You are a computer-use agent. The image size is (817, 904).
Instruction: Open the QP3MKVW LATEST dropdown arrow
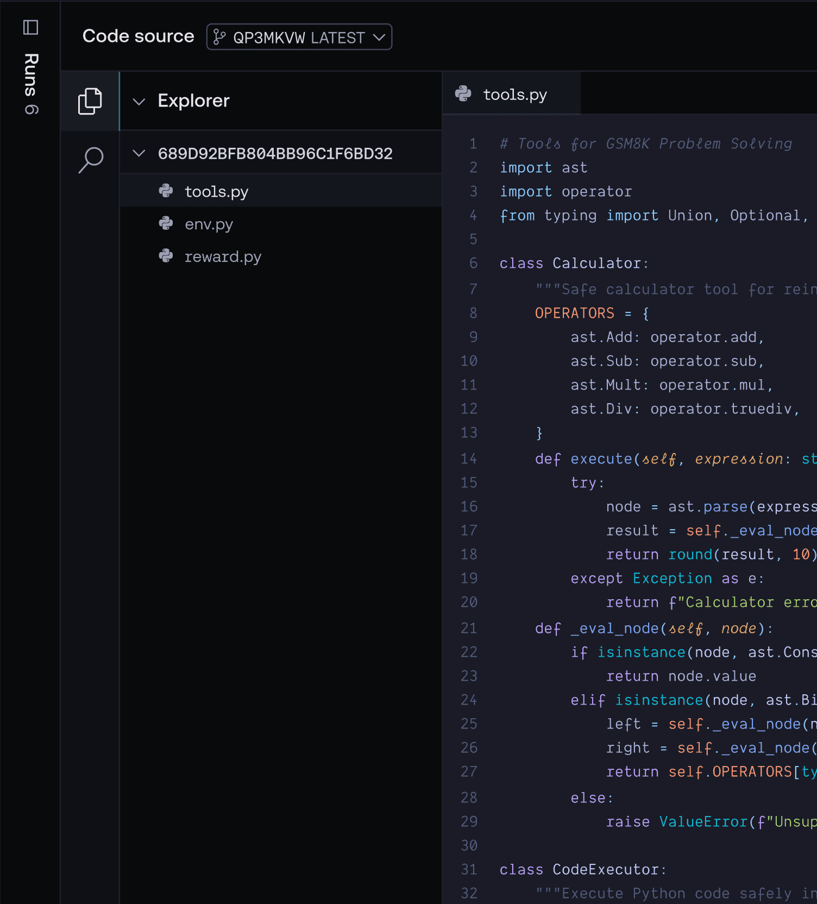click(379, 37)
